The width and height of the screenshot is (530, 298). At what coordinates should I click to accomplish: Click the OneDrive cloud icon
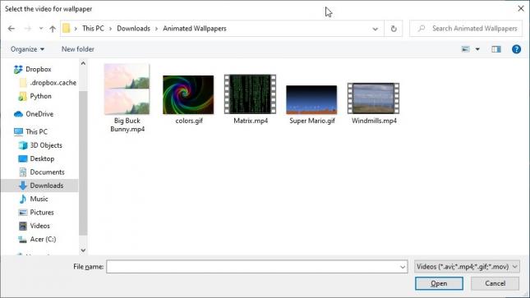18,114
